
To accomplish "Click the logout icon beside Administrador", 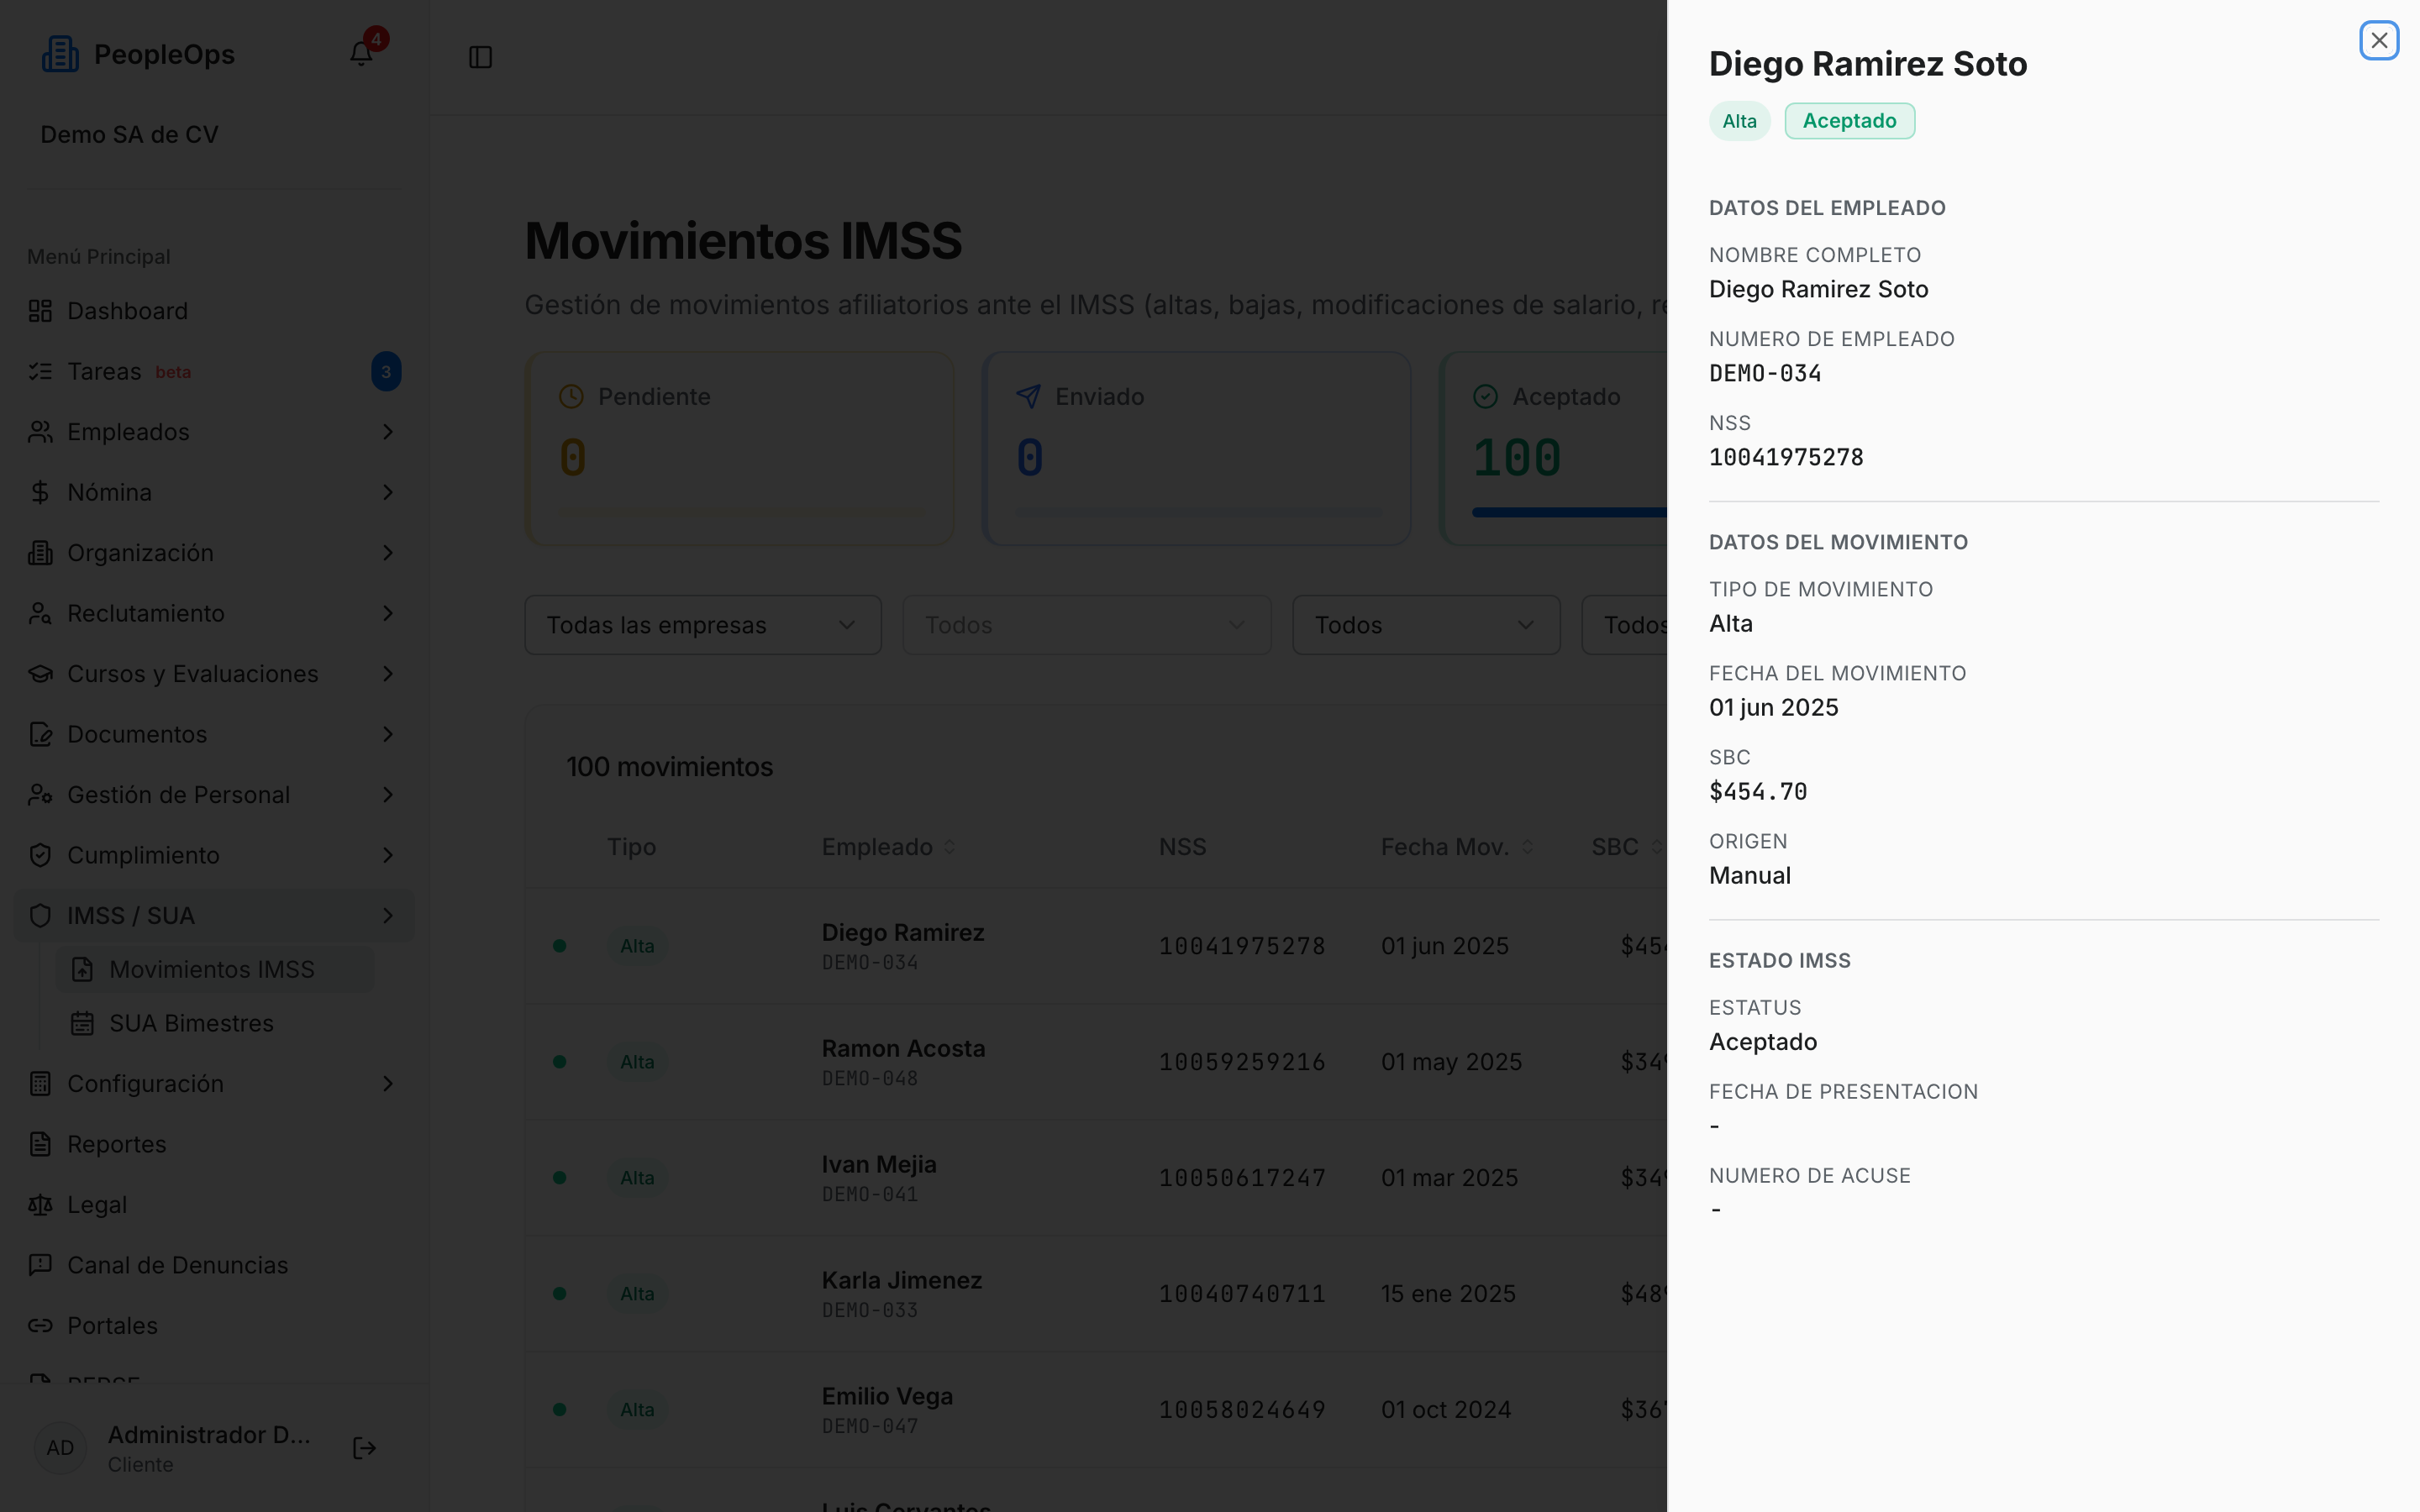I will coord(365,1448).
